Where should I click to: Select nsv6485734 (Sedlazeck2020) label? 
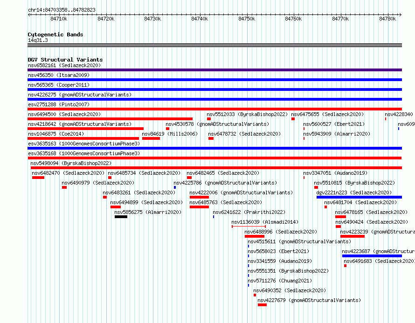144,173
